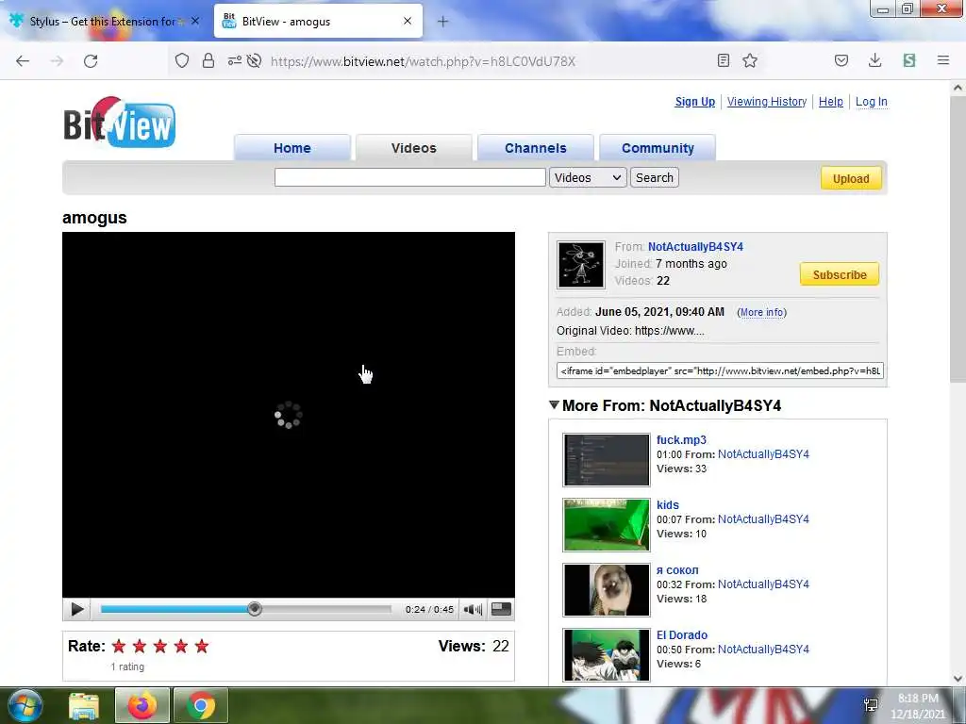Viewport: 966px width, 724px height.
Task: Click the padlock site security icon
Action: 208,60
